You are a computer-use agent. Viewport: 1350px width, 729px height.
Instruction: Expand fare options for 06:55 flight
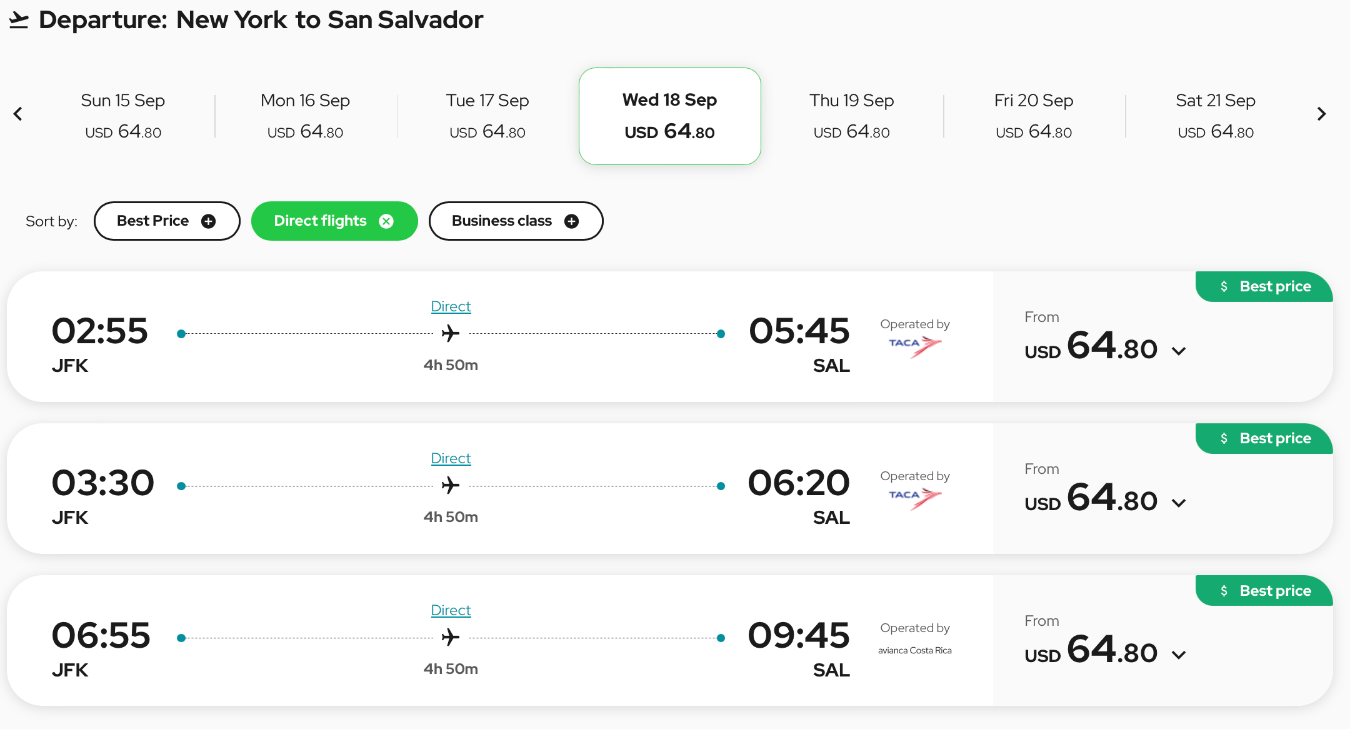[x=1179, y=655]
